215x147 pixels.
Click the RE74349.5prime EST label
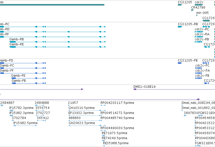point(114,138)
